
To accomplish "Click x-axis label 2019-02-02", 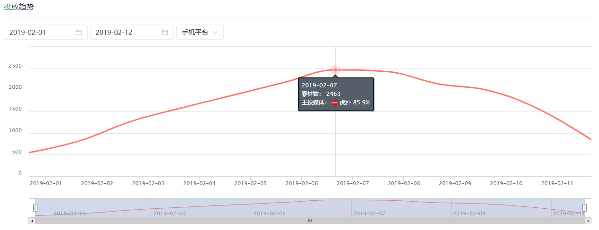I will point(97,183).
